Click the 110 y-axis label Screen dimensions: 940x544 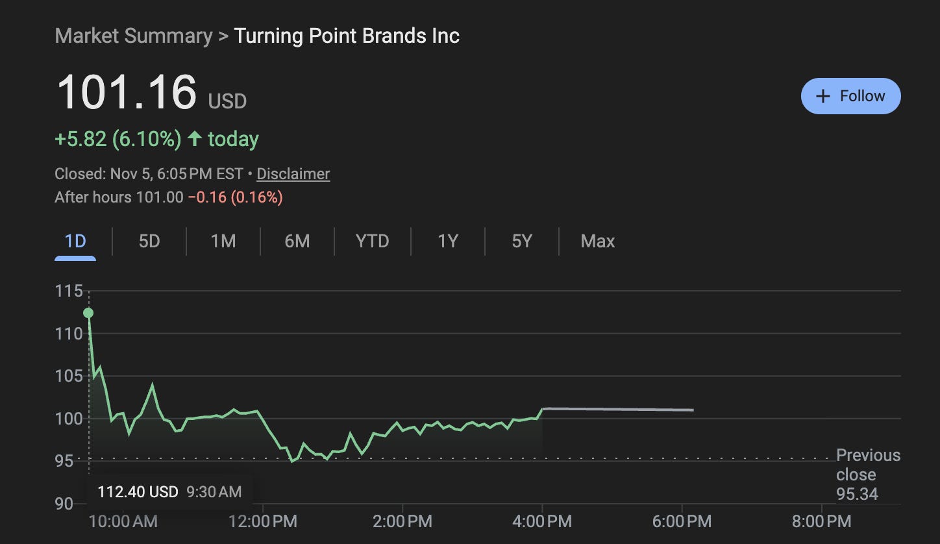click(x=69, y=334)
